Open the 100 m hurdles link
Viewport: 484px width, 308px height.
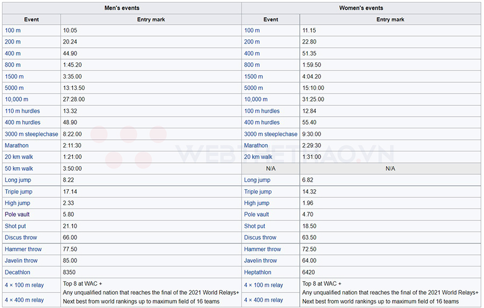pos(262,111)
